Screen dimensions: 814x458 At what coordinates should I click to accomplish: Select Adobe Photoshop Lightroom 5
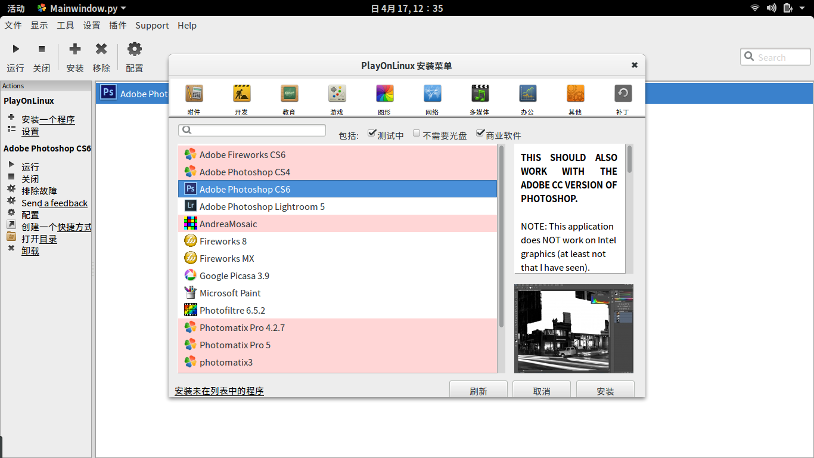337,206
